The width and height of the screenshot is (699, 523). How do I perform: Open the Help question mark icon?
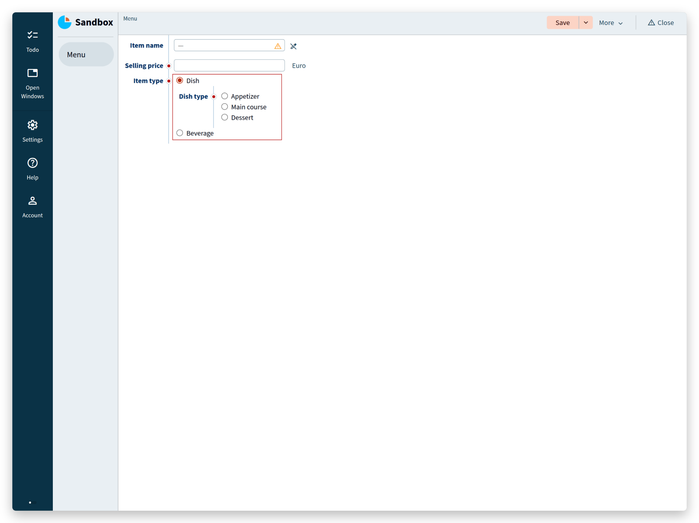(x=32, y=163)
